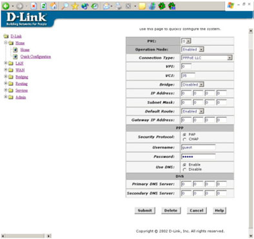Collapse the Home tree folder
Image resolution: width=254 pixels, height=239 pixels.
coord(6,43)
